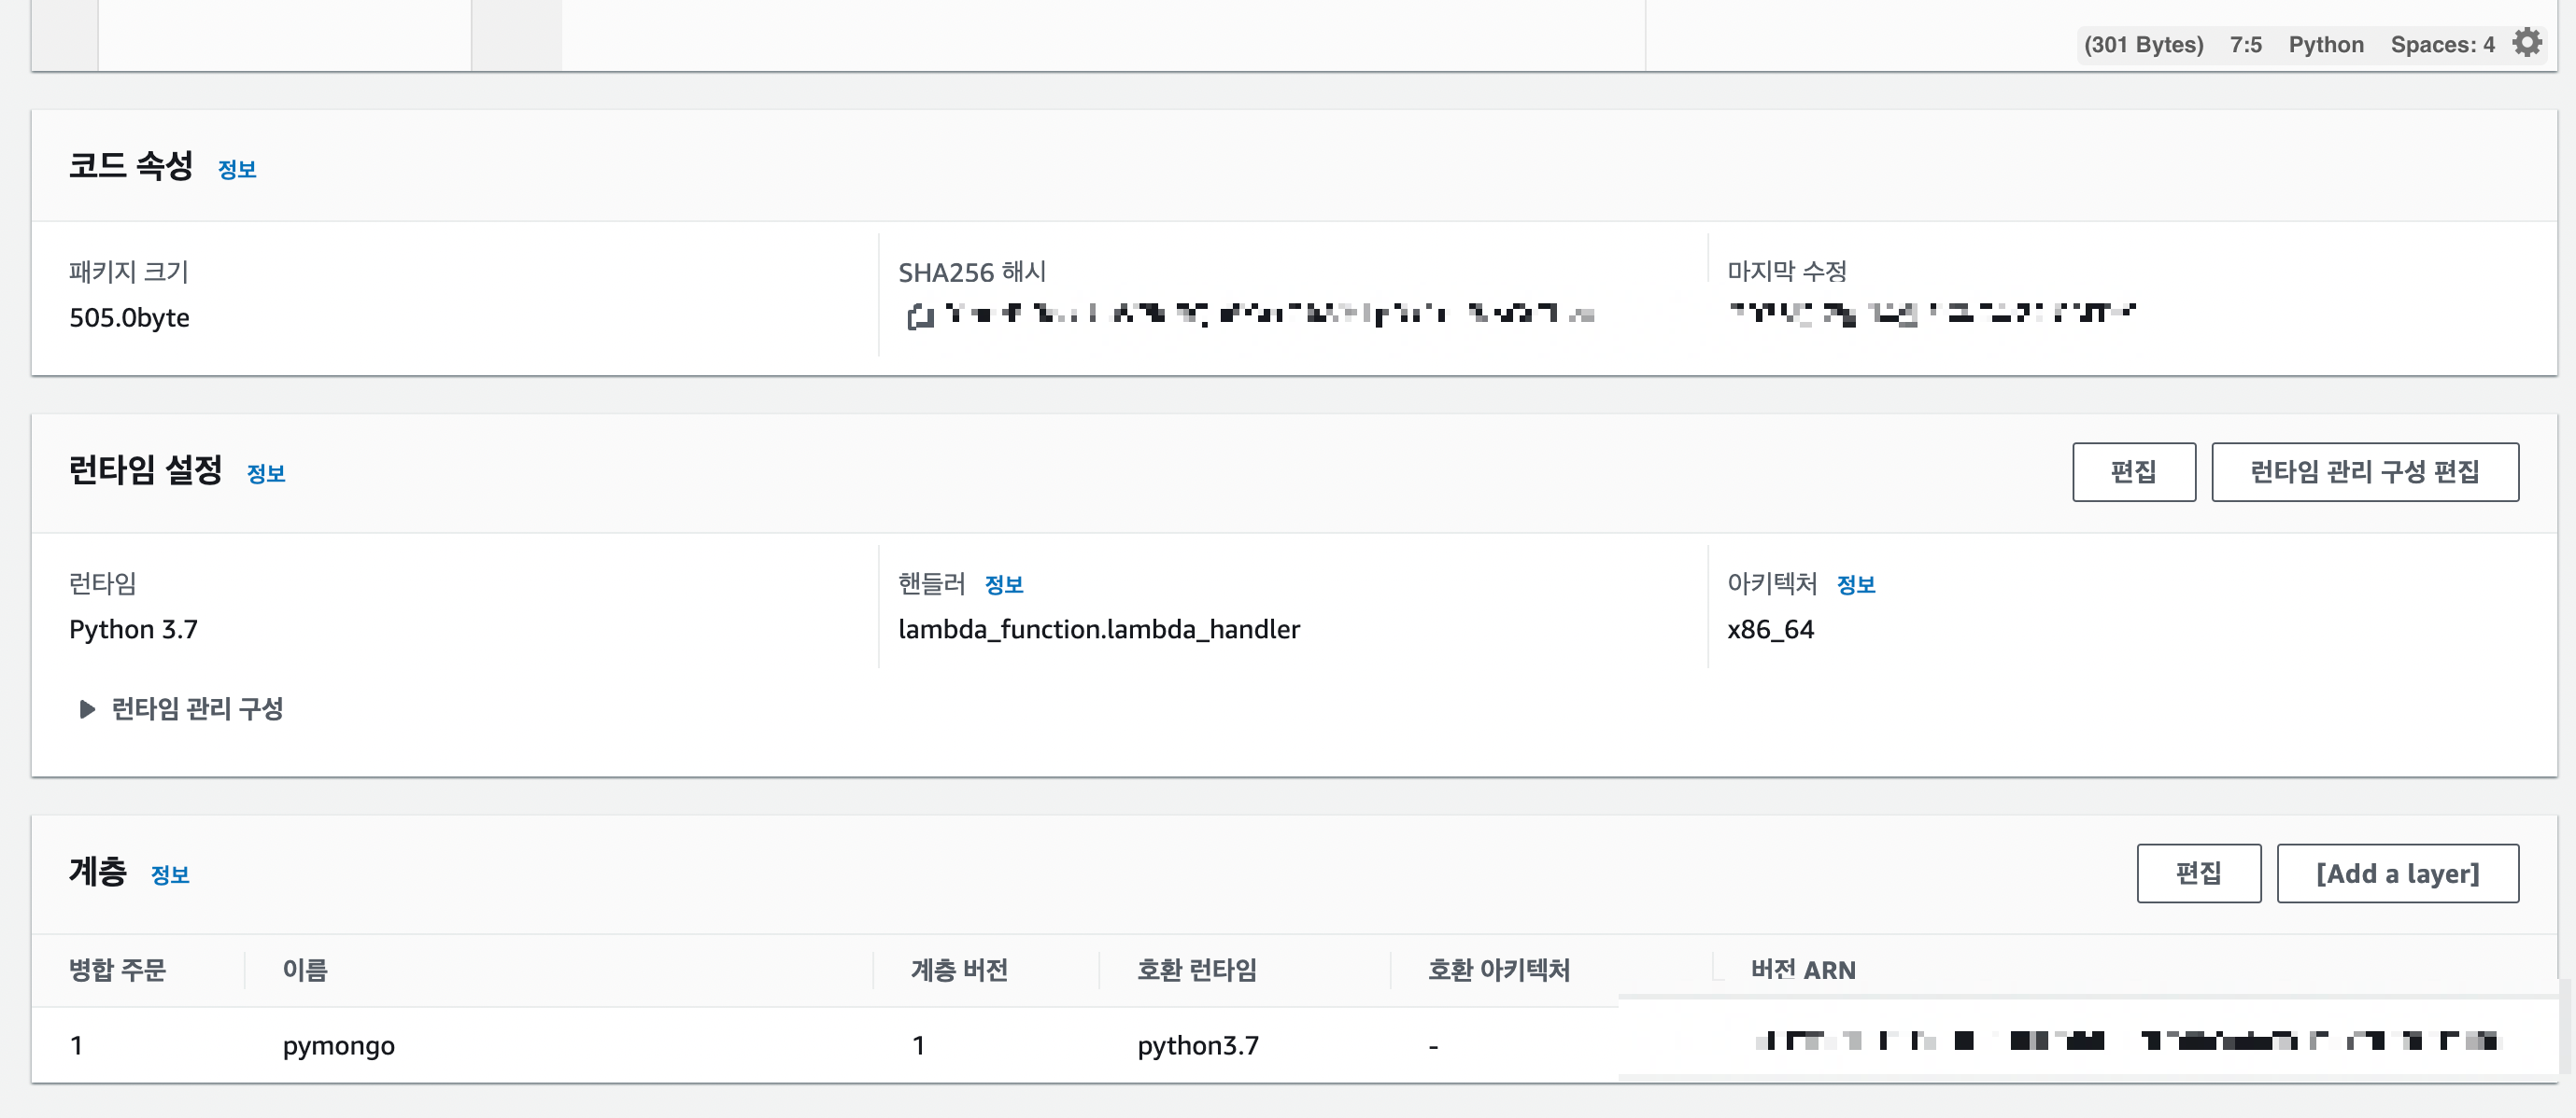
Task: Open editor preferences gear icon
Action: (2527, 43)
